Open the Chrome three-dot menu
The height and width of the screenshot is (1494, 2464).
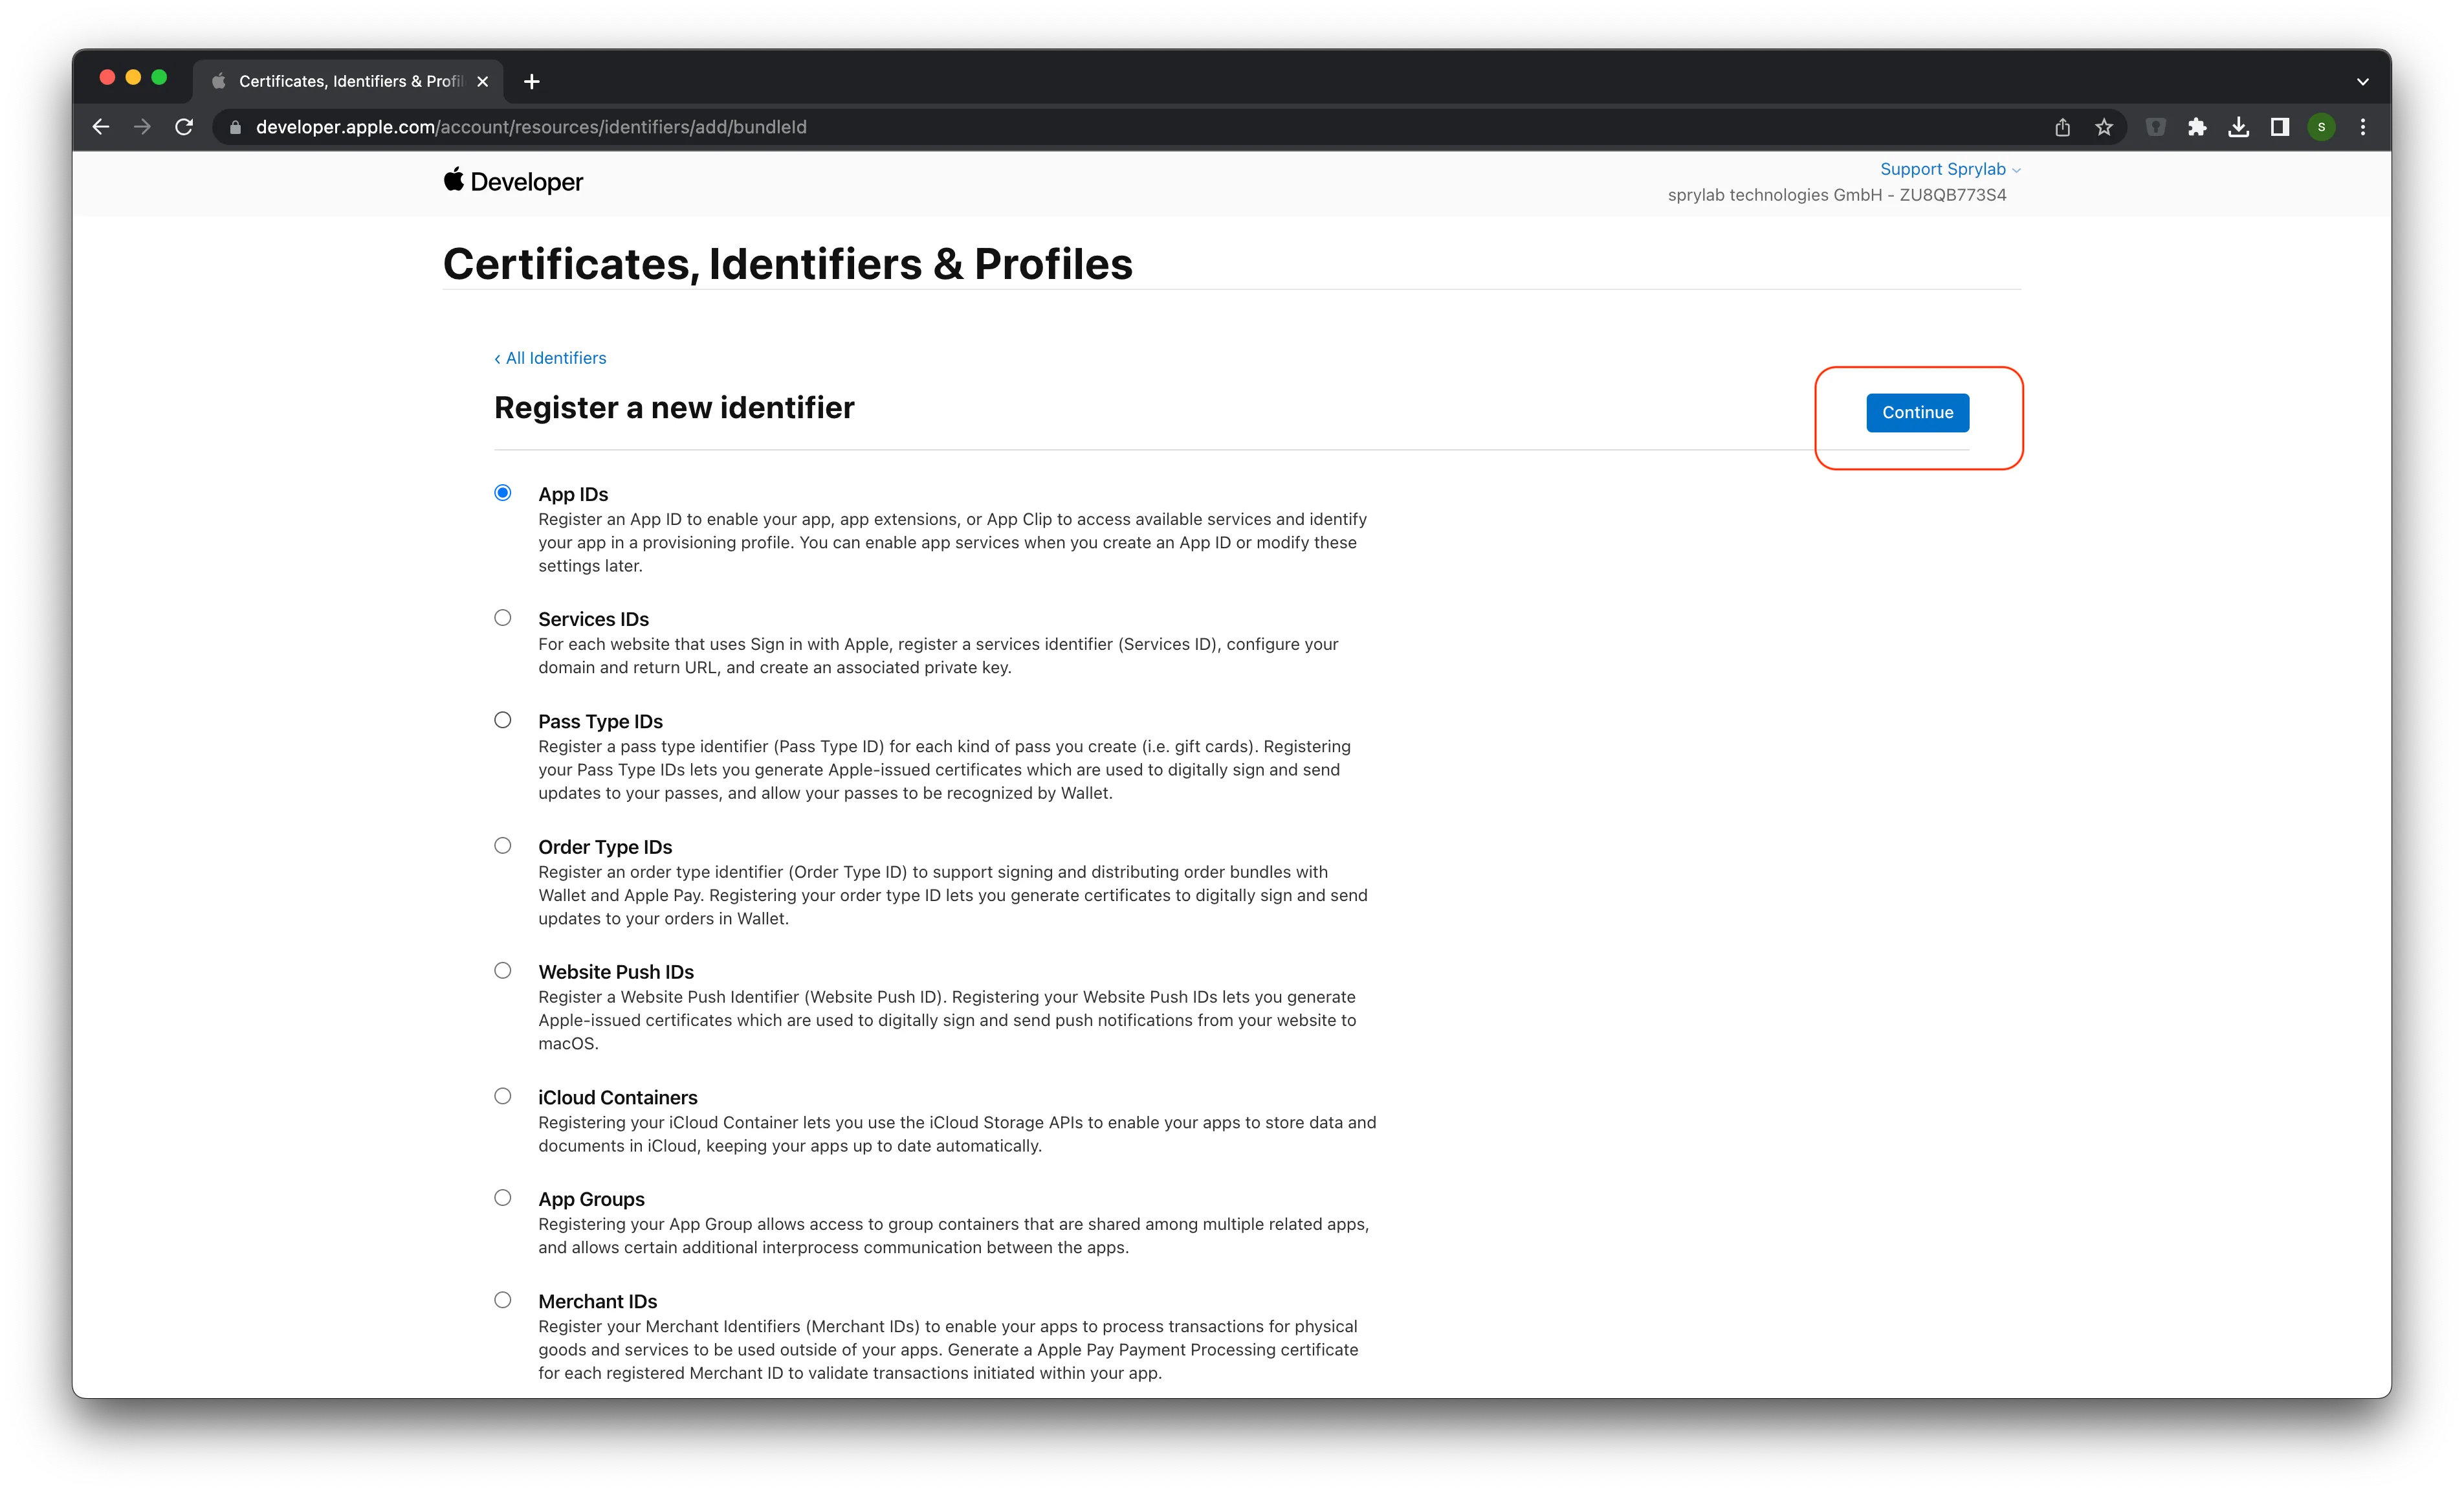click(x=2363, y=127)
